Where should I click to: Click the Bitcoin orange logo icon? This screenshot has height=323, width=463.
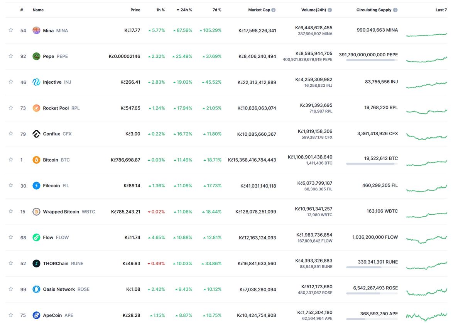click(36, 160)
